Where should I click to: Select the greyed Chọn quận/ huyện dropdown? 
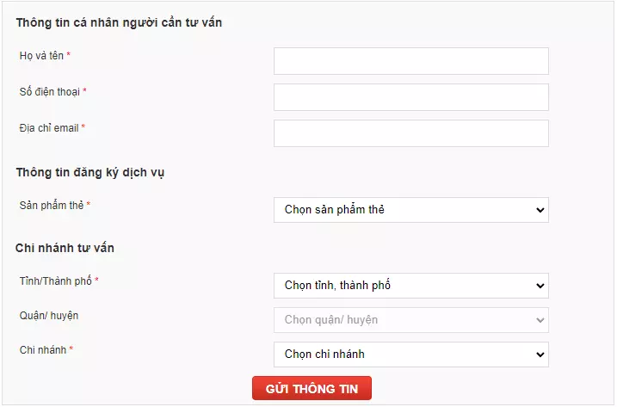tap(411, 320)
